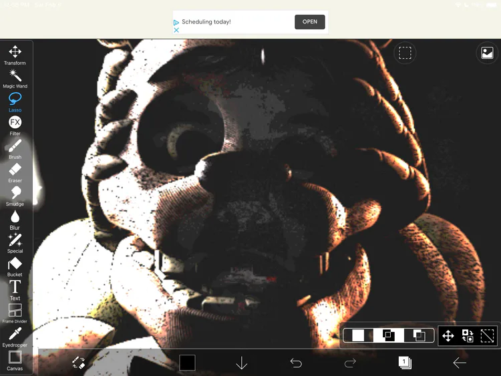Click the ad info triangle icon

pos(176,23)
